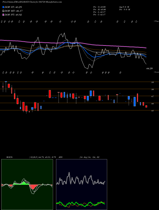
Task: Click the 'Pre V: 0 M' value
Action: click(124, 10)
